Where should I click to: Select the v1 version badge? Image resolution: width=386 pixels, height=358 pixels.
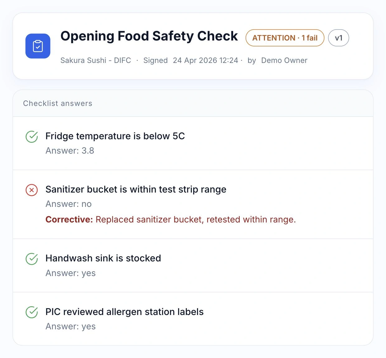[339, 38]
